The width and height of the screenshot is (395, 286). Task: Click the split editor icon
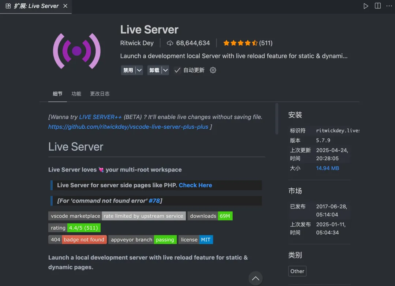377,6
